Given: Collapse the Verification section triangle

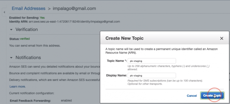Looking at the screenshot, I should [11, 30].
